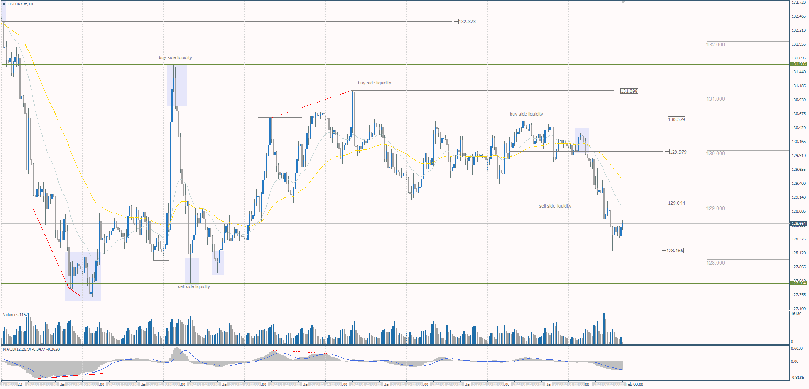
Task: Select the 130.000 round-number label
Action: click(716, 154)
